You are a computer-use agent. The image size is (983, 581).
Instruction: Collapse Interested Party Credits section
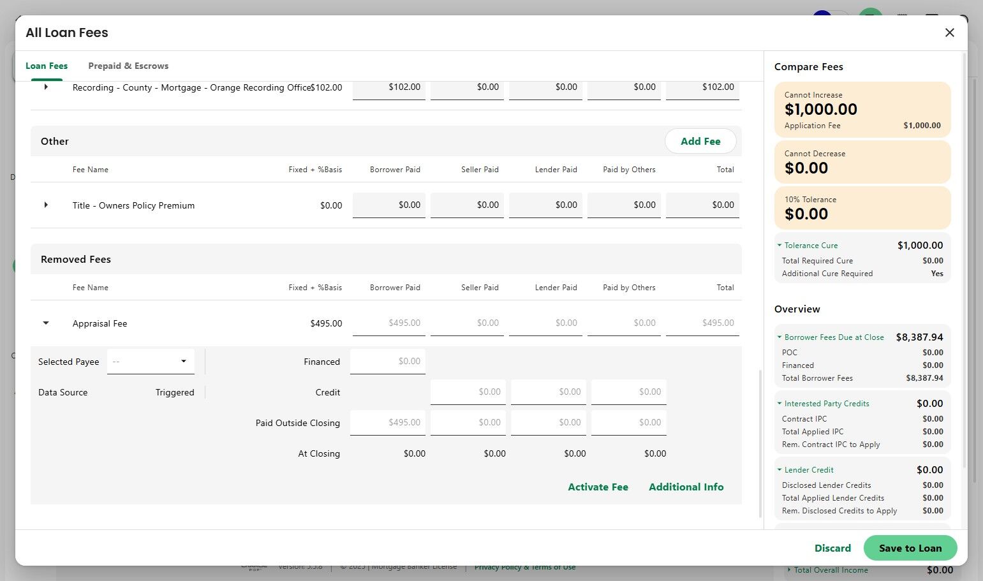pos(780,403)
